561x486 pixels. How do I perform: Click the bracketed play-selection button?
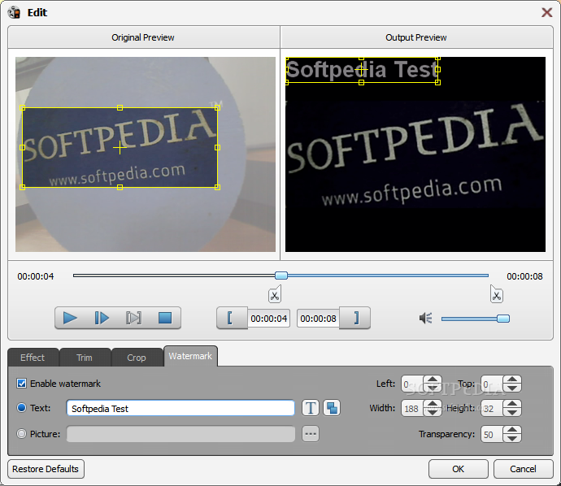tap(133, 318)
